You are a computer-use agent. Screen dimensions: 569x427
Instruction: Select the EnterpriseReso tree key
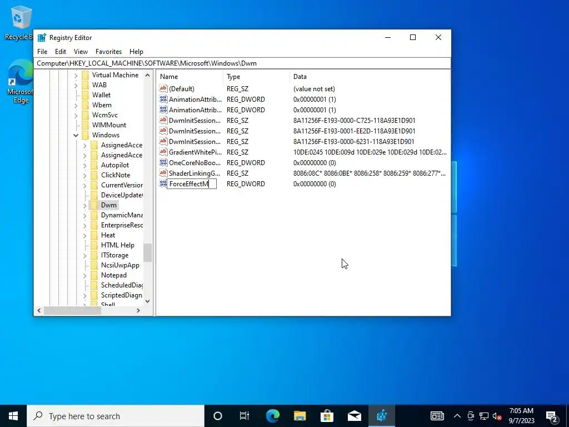(122, 225)
